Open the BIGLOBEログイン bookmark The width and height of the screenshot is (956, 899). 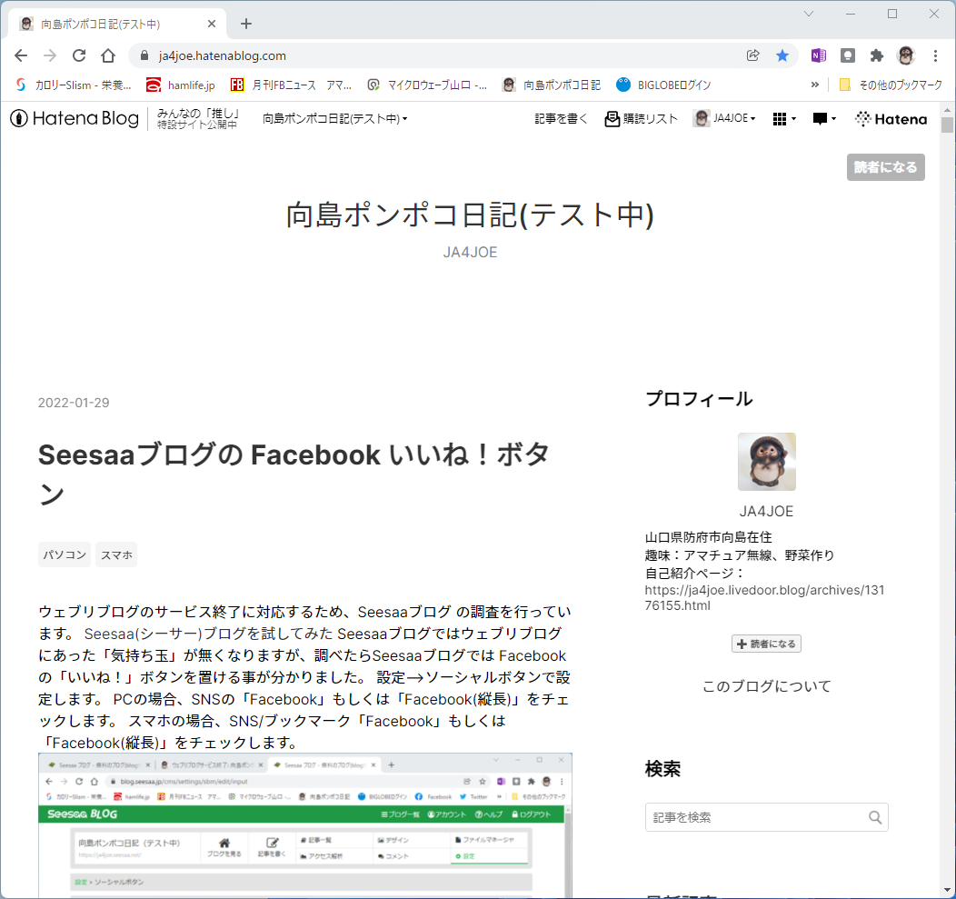pyautogui.click(x=663, y=85)
